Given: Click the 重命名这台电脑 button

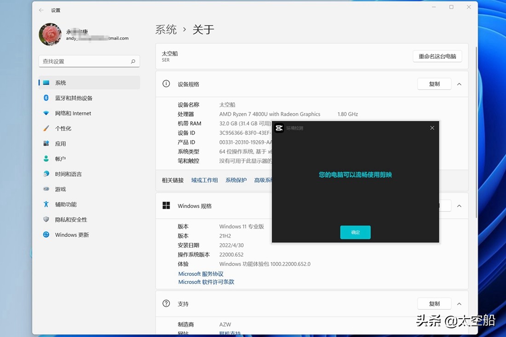Looking at the screenshot, I should click(437, 56).
